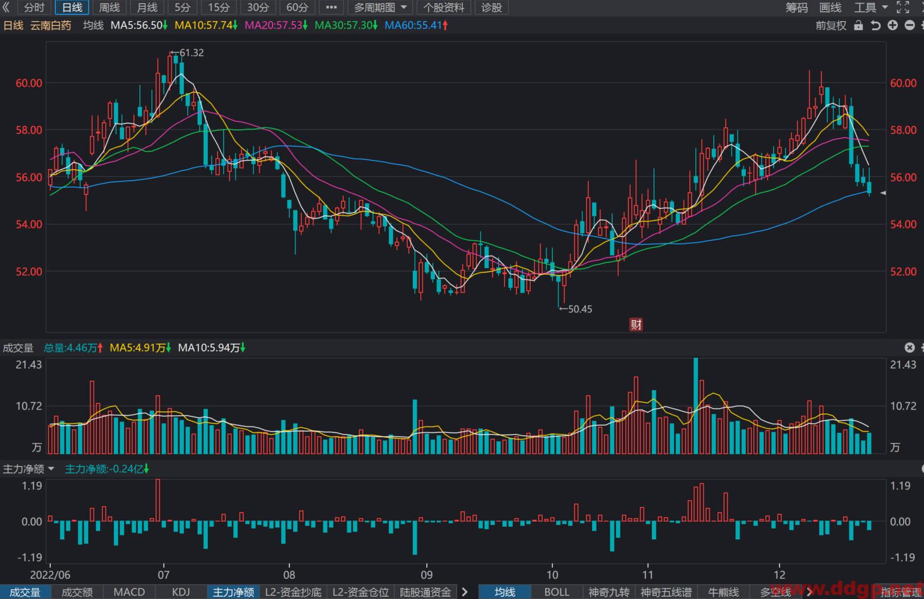Image resolution: width=924 pixels, height=599 pixels.
Task: Select the 成交量 bottom indicator tab
Action: 26,592
